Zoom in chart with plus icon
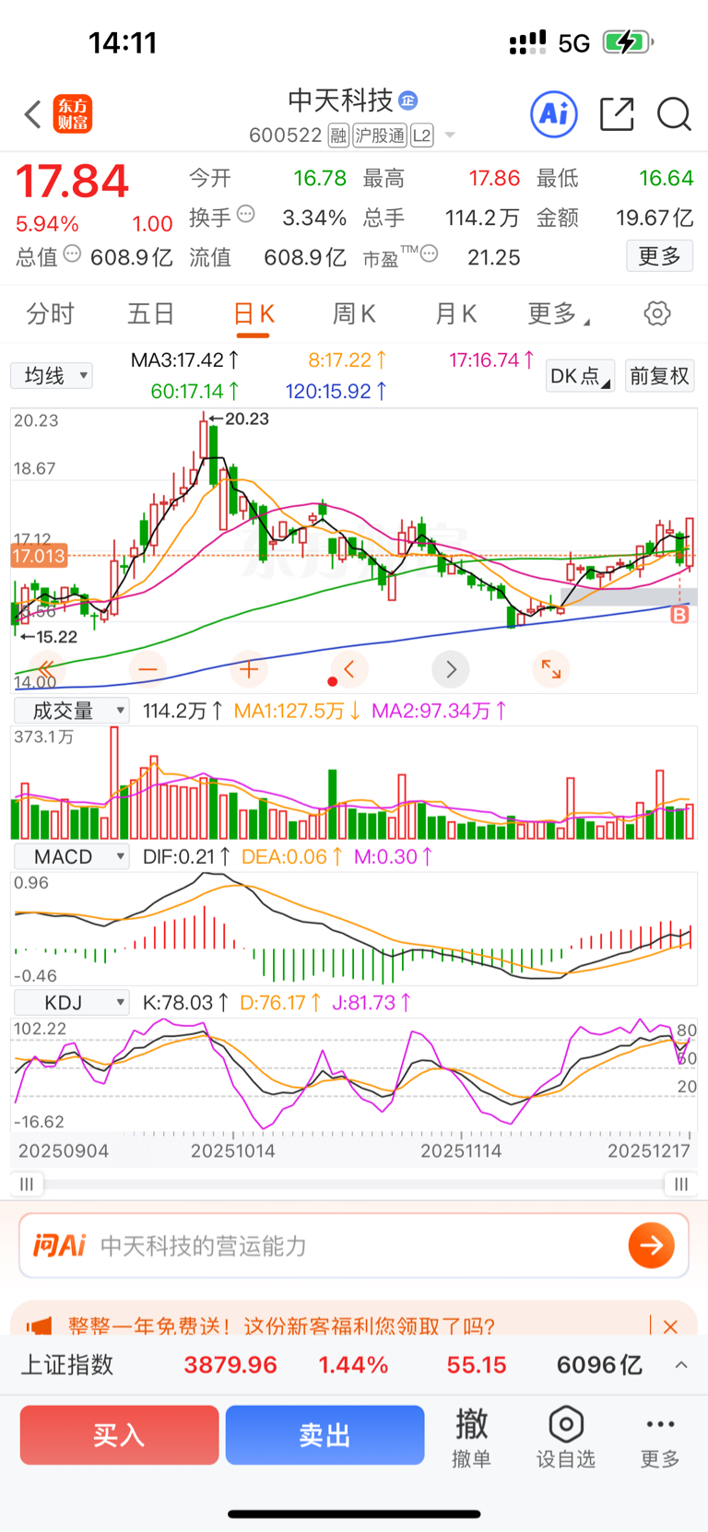Screen dimensions: 708x1532 point(249,669)
